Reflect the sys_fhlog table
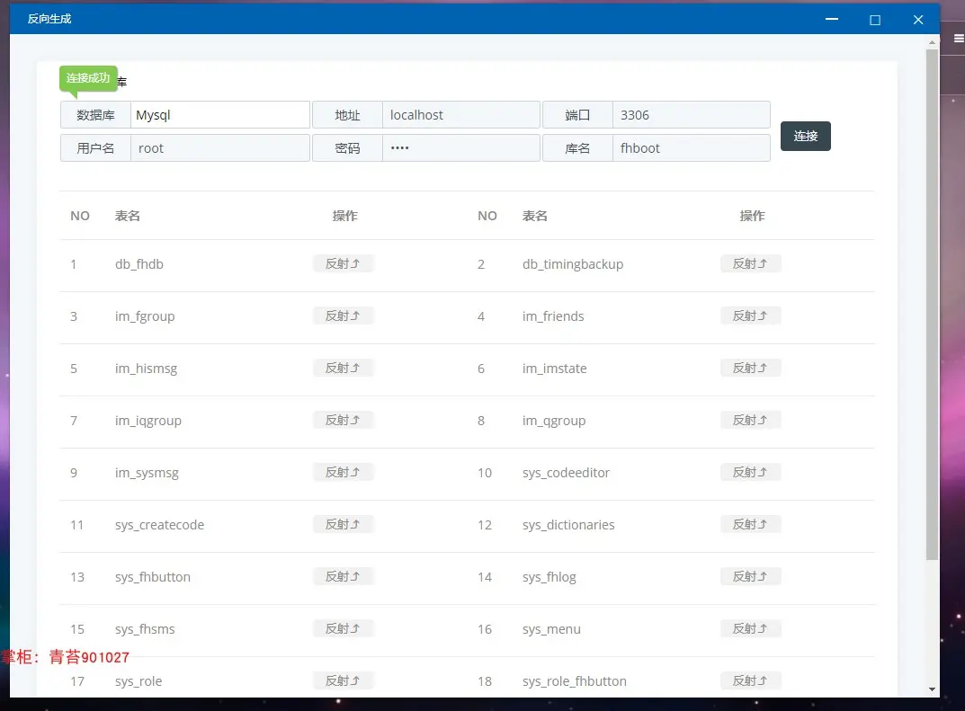 [x=750, y=577]
